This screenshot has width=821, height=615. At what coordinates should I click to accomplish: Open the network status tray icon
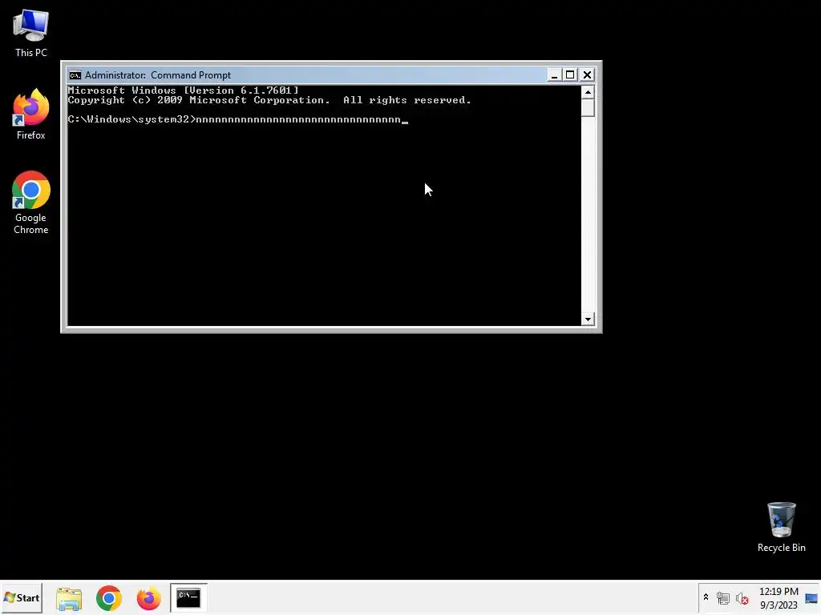pos(723,597)
